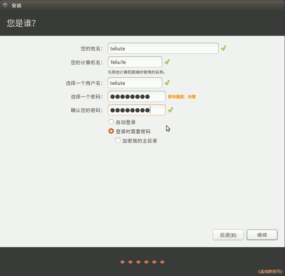Click the 选择一个密码 password field
Image resolution: width=285 pixels, height=276 pixels.
(136, 97)
